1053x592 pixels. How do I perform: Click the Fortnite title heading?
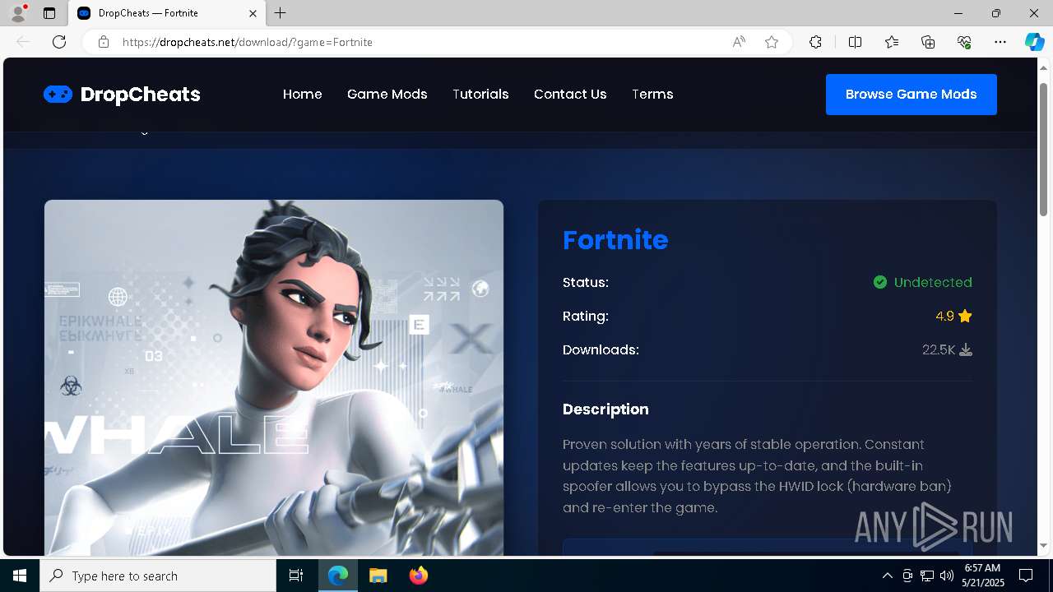pyautogui.click(x=615, y=240)
